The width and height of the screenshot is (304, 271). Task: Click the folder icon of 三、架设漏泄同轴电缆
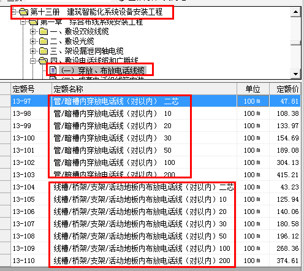(x=44, y=51)
